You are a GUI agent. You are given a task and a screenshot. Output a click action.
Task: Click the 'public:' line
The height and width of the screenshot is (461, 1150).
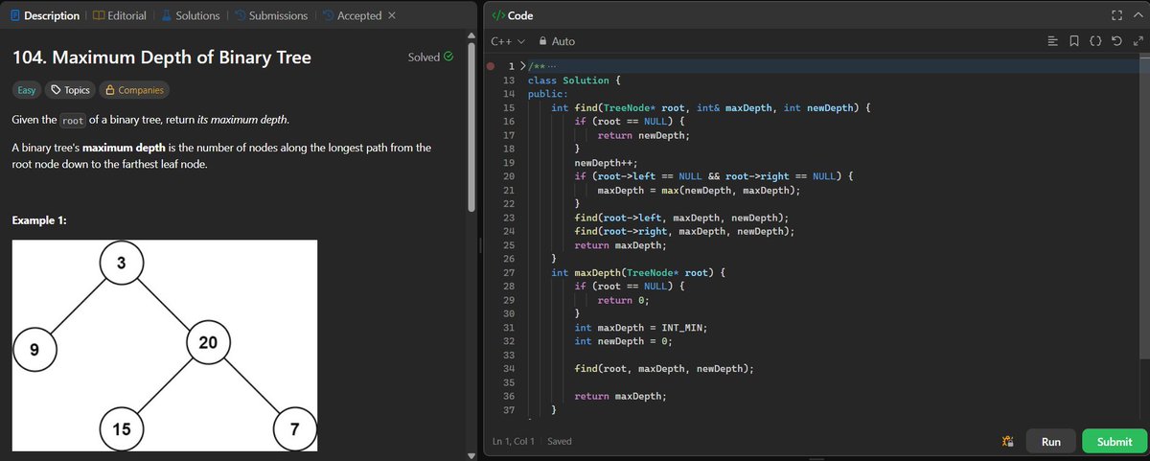(x=548, y=94)
